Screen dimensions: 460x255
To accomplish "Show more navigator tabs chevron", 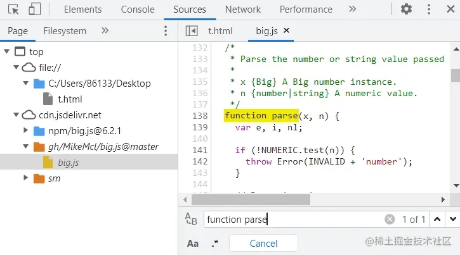I will click(105, 31).
